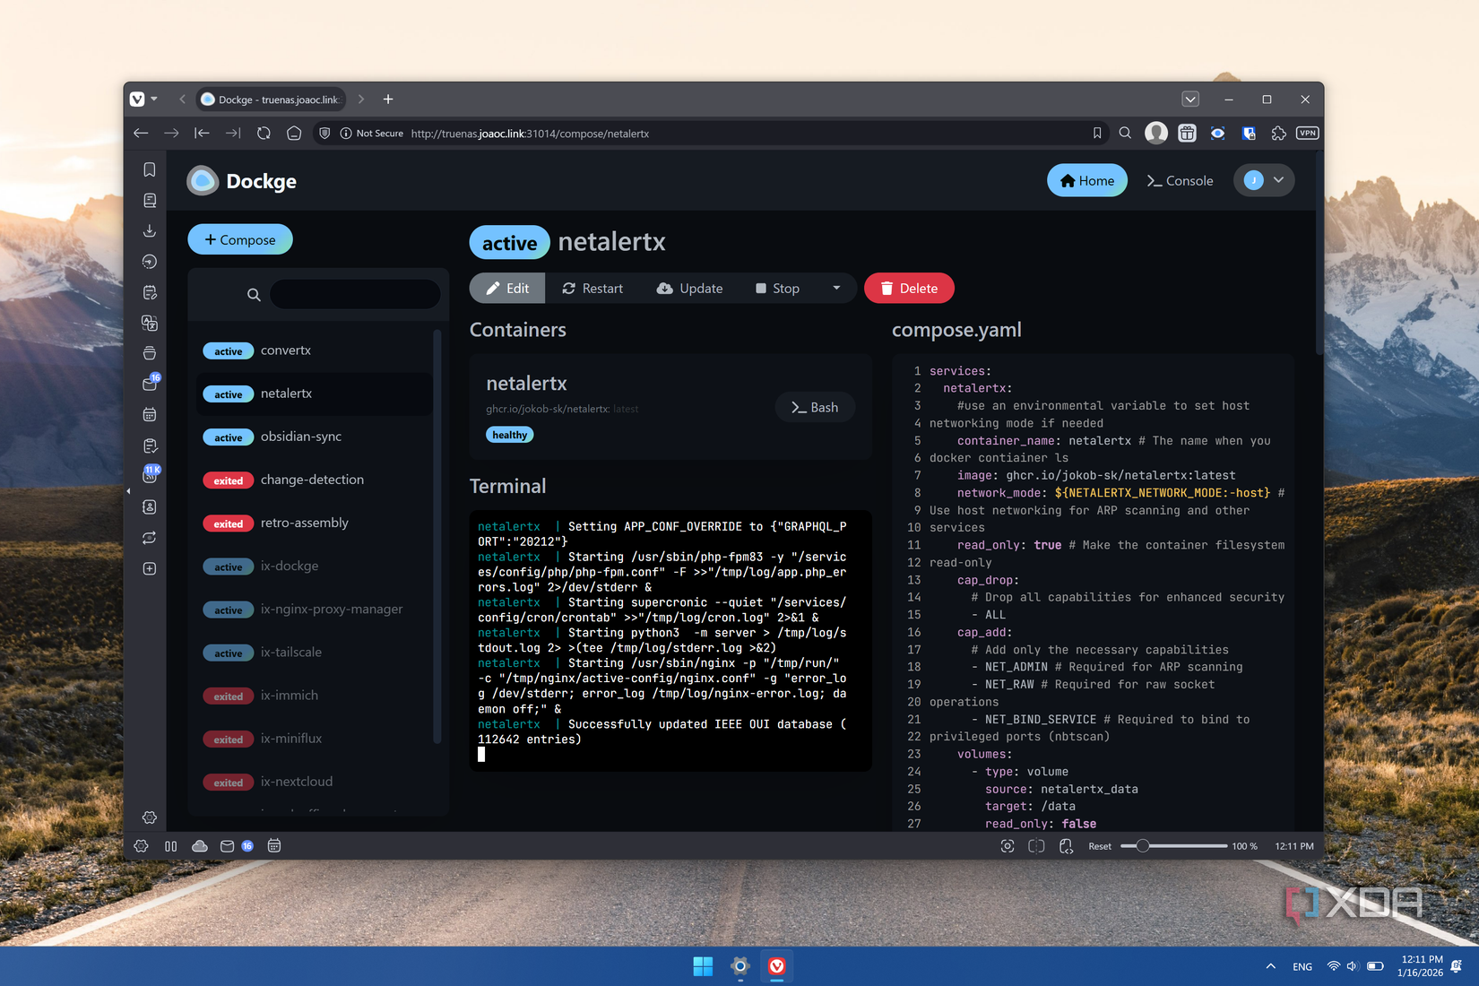This screenshot has width=1479, height=986.
Task: Delete the netalertx stack
Action: 909,288
